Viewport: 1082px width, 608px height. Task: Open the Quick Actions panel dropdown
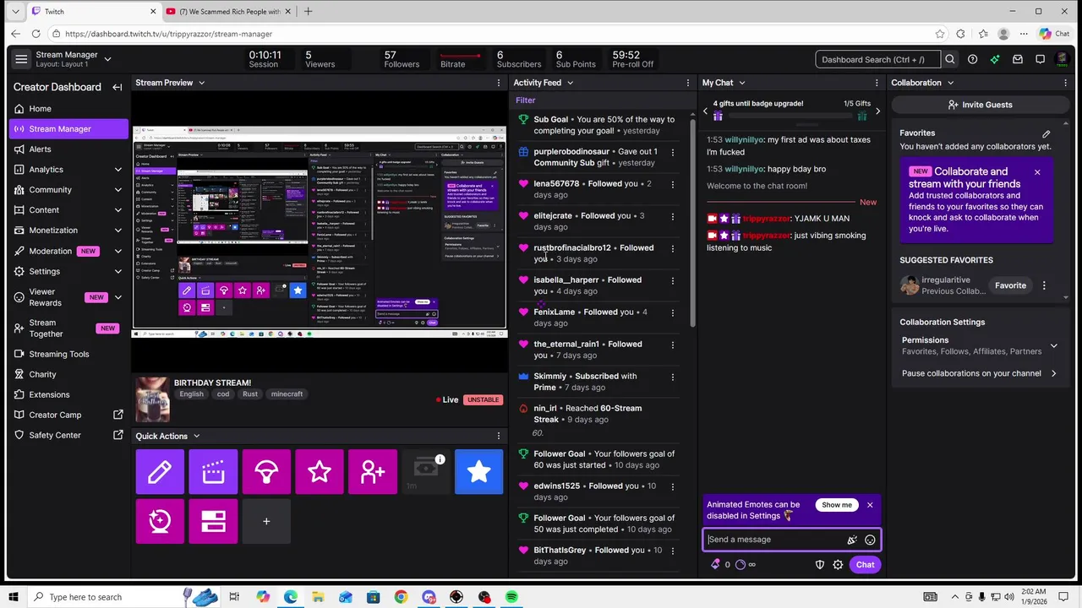click(x=196, y=437)
